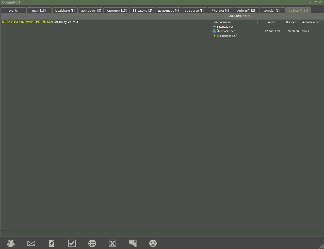Select the xAnder [1] tab
Image resolution: width=324 pixels, height=249 pixels.
click(x=272, y=10)
